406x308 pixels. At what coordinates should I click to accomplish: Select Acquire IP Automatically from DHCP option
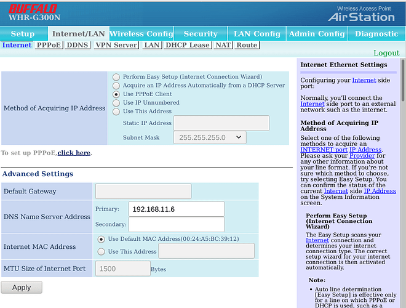click(x=116, y=86)
